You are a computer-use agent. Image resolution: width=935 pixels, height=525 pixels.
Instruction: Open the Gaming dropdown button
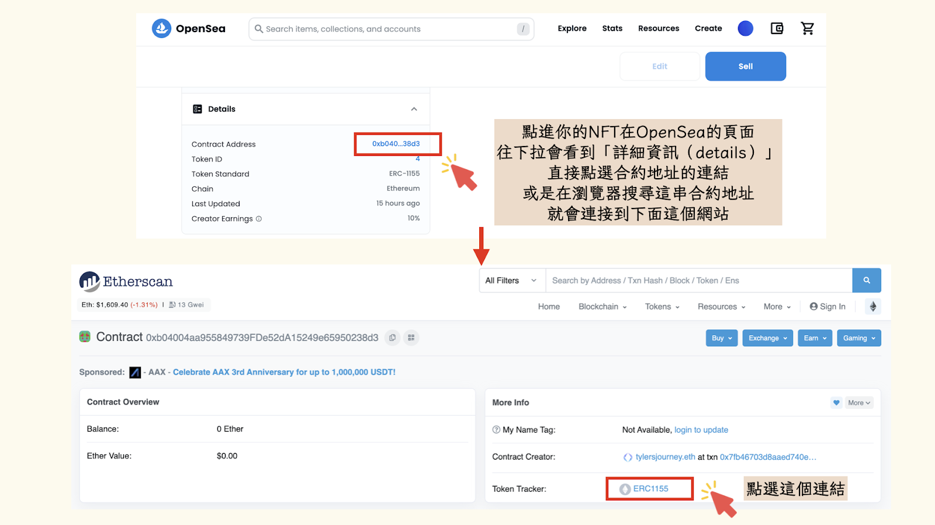(859, 338)
